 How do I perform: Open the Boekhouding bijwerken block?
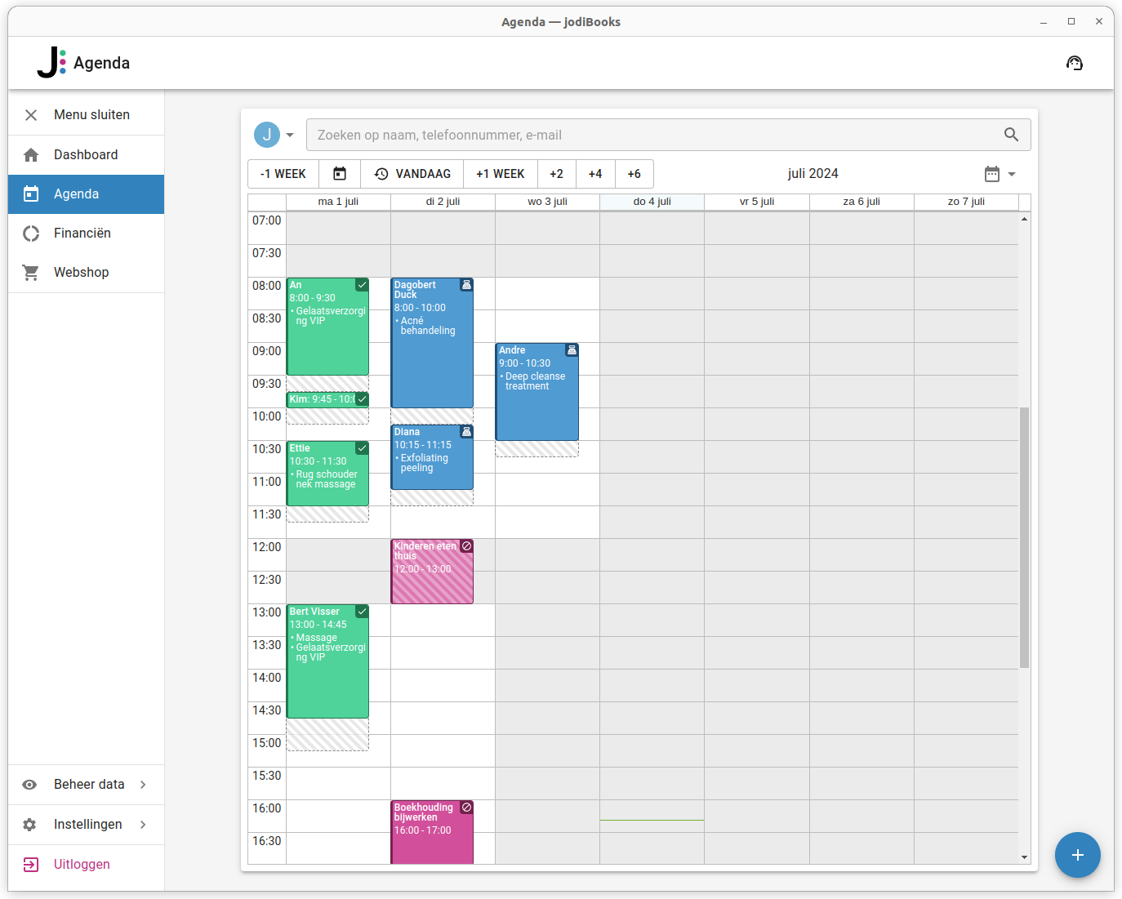[x=432, y=832]
